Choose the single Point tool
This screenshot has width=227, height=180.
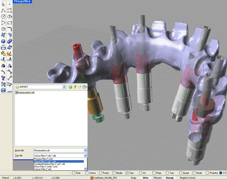point(10,4)
